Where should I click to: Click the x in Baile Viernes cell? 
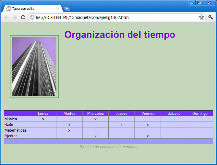click(x=148, y=125)
